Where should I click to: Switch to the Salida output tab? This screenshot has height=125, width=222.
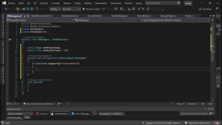tap(27, 117)
